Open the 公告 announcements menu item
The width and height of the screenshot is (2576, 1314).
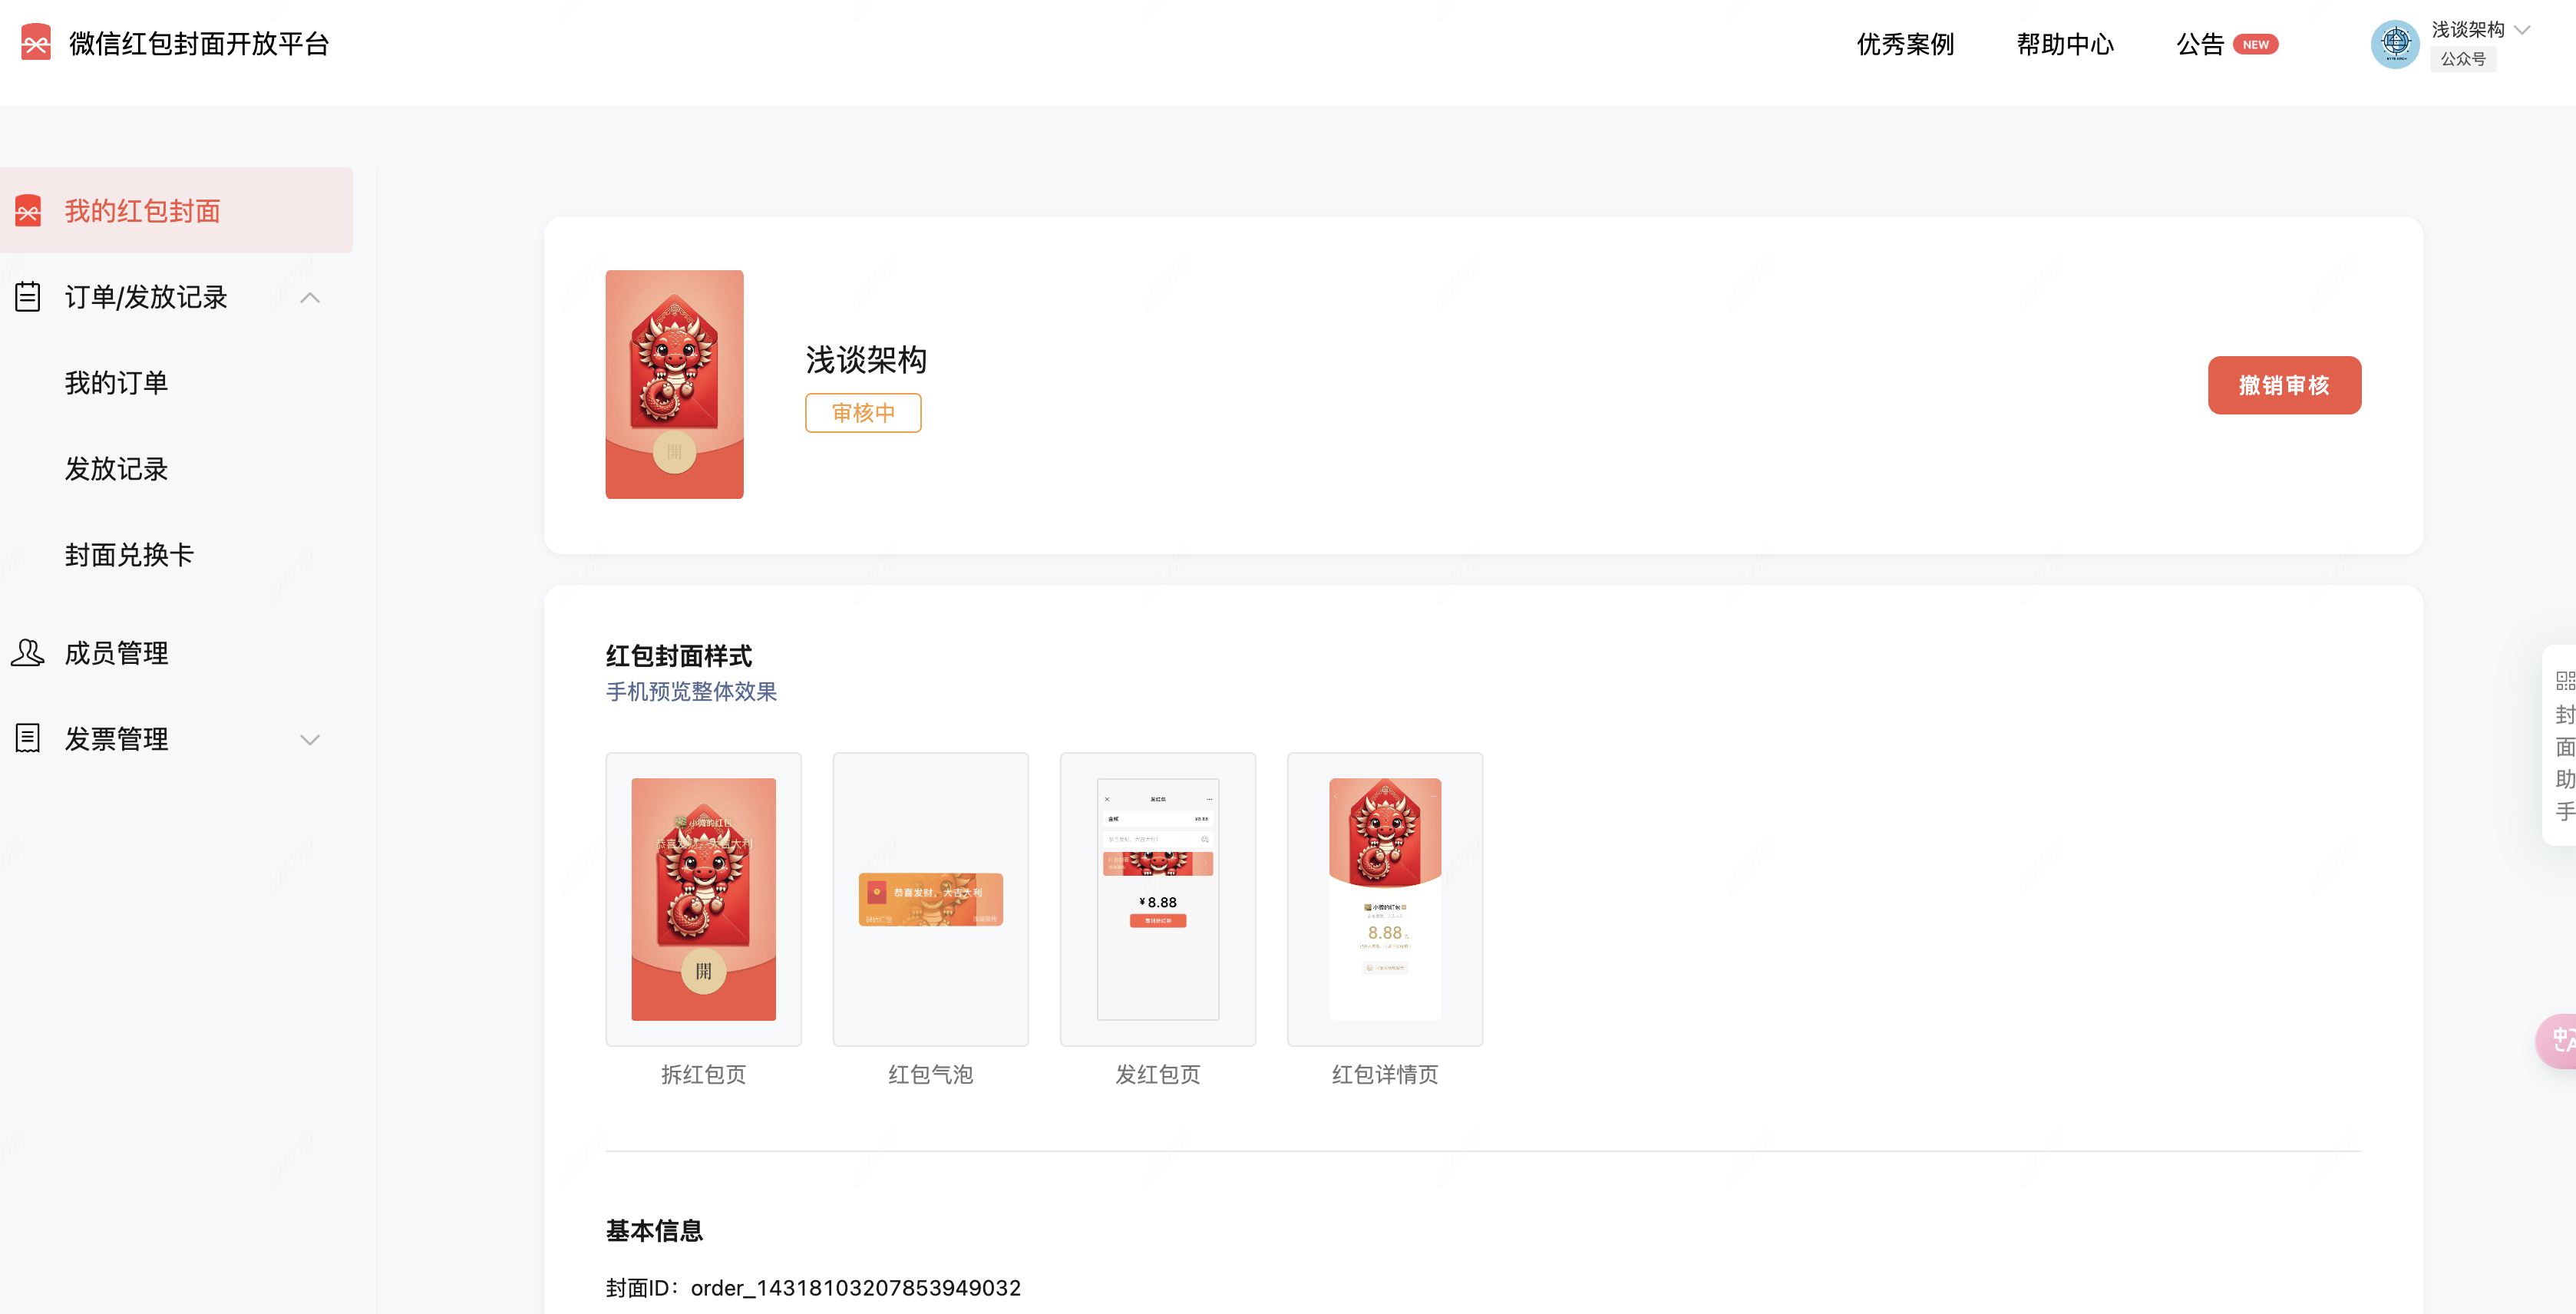click(2200, 44)
